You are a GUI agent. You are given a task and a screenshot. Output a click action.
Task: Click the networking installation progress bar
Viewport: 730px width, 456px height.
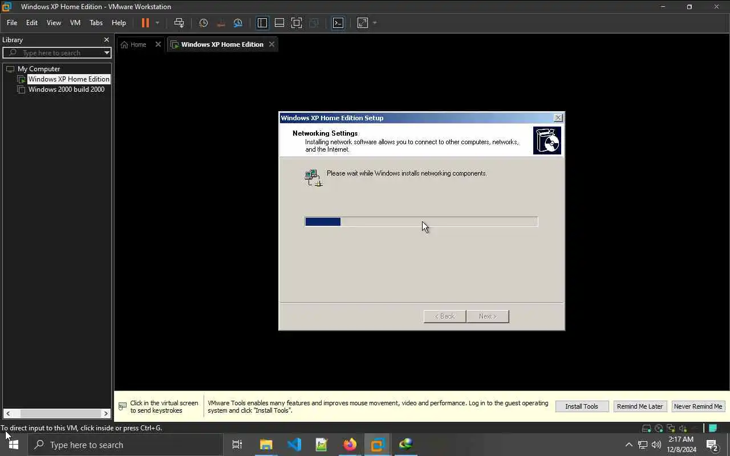(x=421, y=222)
